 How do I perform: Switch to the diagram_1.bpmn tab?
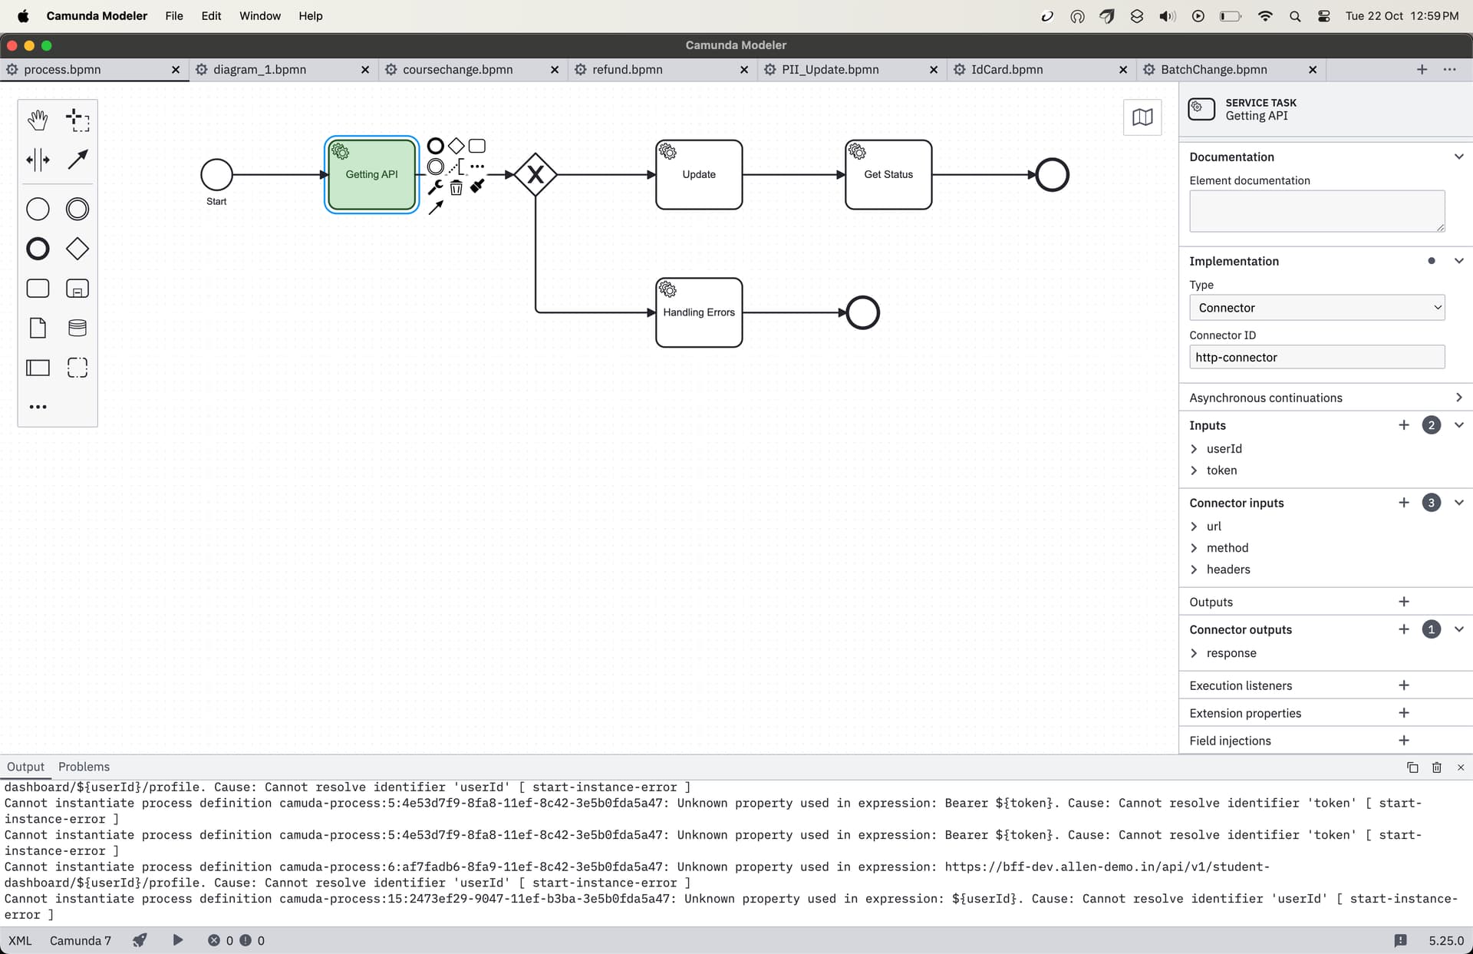coord(259,69)
